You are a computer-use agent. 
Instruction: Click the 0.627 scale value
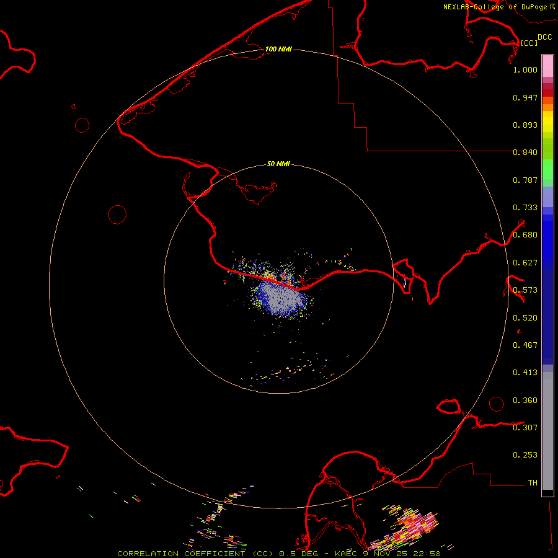tap(525, 263)
